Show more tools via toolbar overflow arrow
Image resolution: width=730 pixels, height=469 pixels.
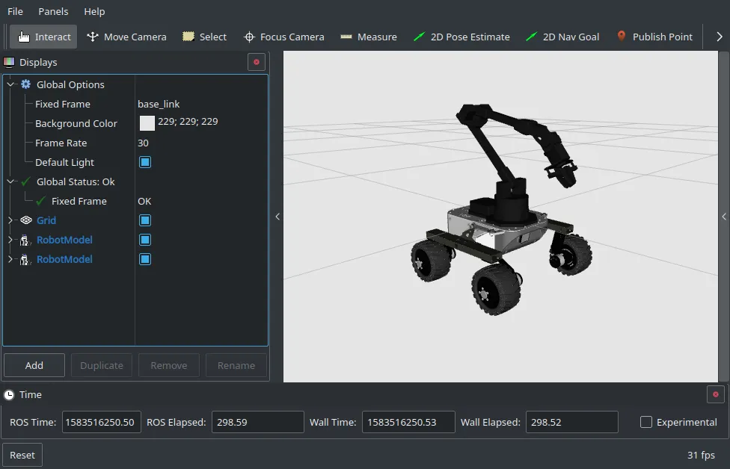click(720, 36)
